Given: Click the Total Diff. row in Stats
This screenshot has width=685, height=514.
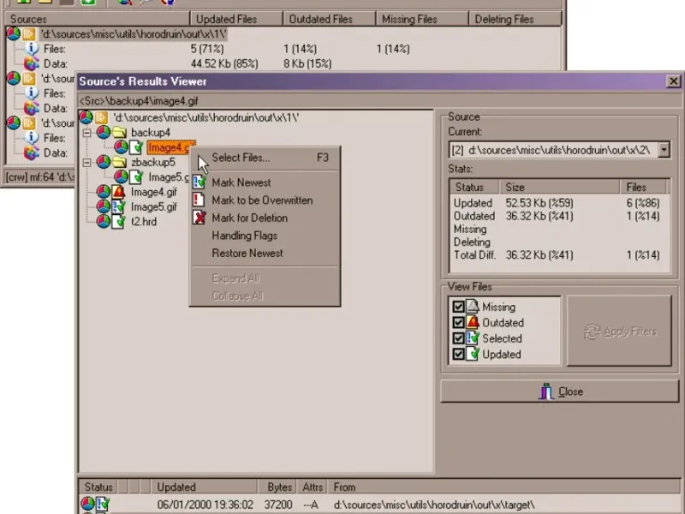Looking at the screenshot, I should pos(557,255).
